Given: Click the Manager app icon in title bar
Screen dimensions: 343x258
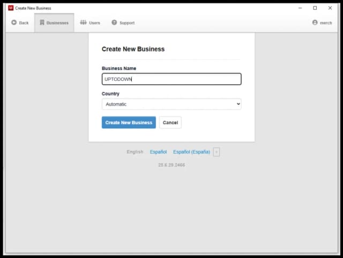Looking at the screenshot, I should [11, 8].
